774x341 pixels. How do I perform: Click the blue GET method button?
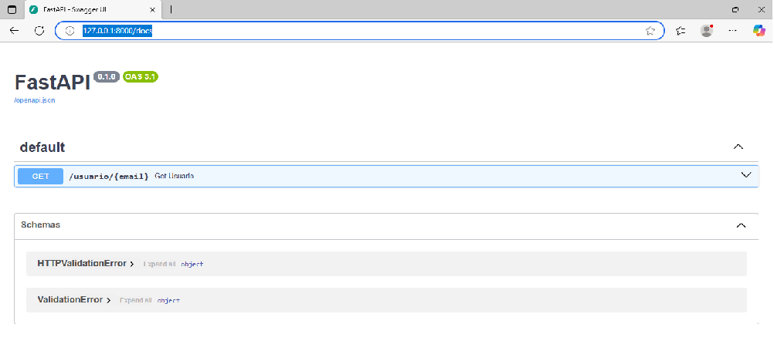40,176
